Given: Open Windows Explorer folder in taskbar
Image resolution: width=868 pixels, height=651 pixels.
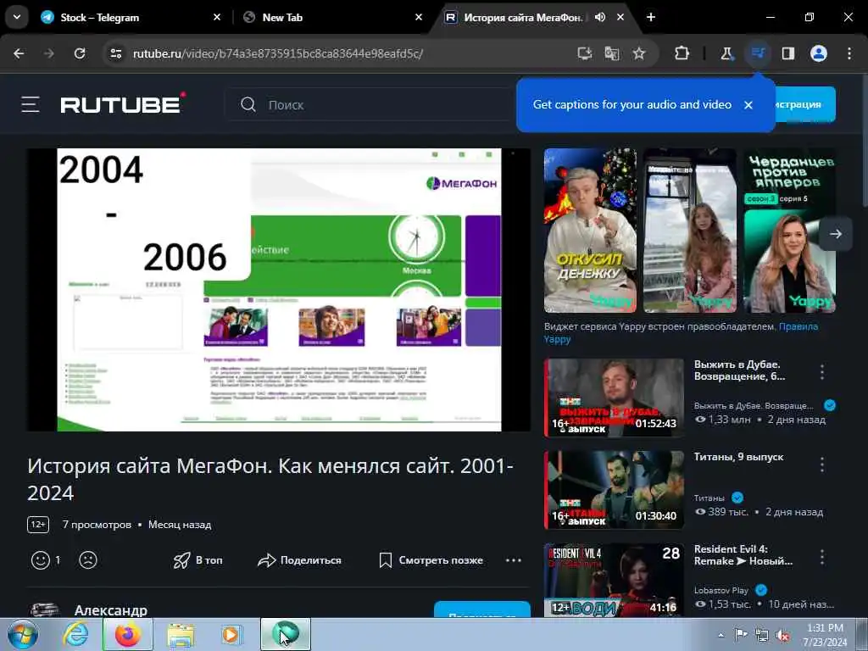Looking at the screenshot, I should [x=181, y=634].
